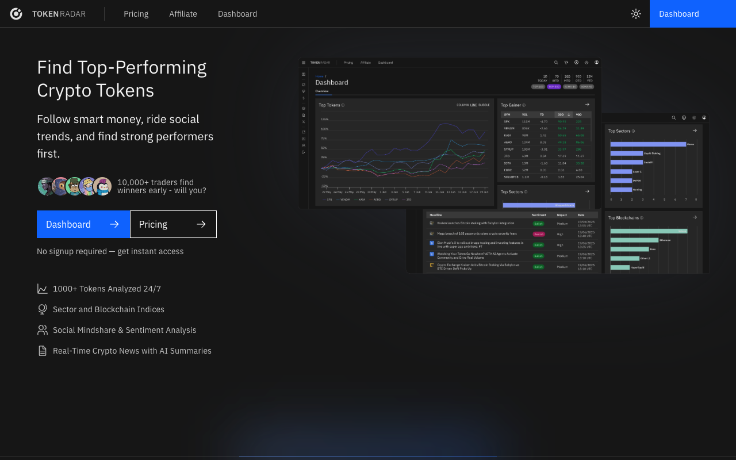Toggle the TOP-500 filter pill

[554, 87]
